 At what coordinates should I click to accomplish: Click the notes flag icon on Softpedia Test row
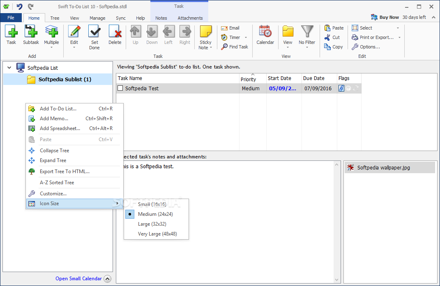(x=341, y=88)
